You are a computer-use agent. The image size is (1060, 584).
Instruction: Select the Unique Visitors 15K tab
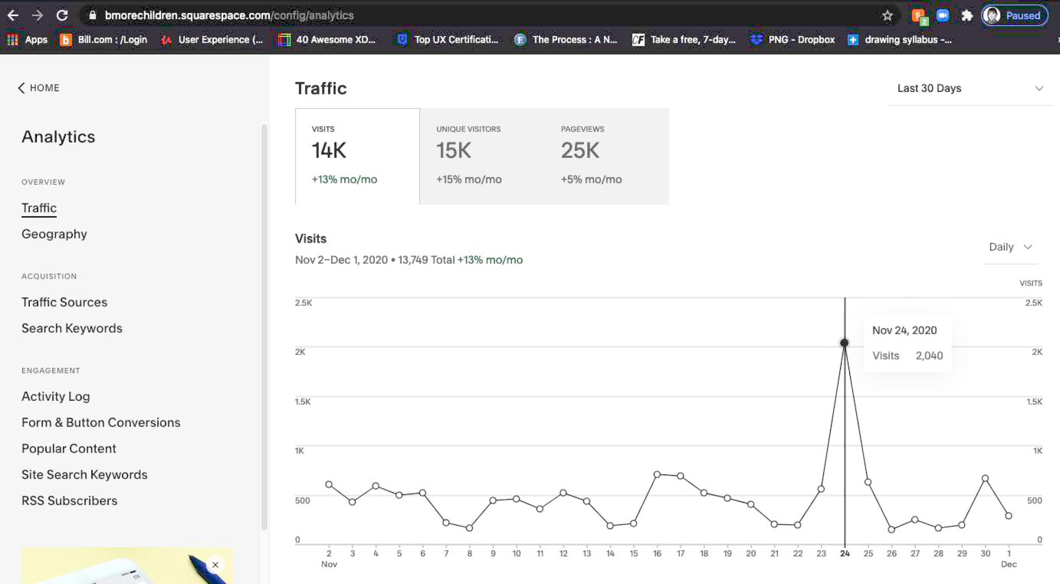(482, 156)
